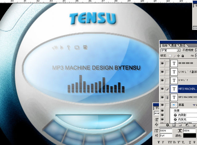
Task: Apply All Caps text style
Action: pos(170,142)
